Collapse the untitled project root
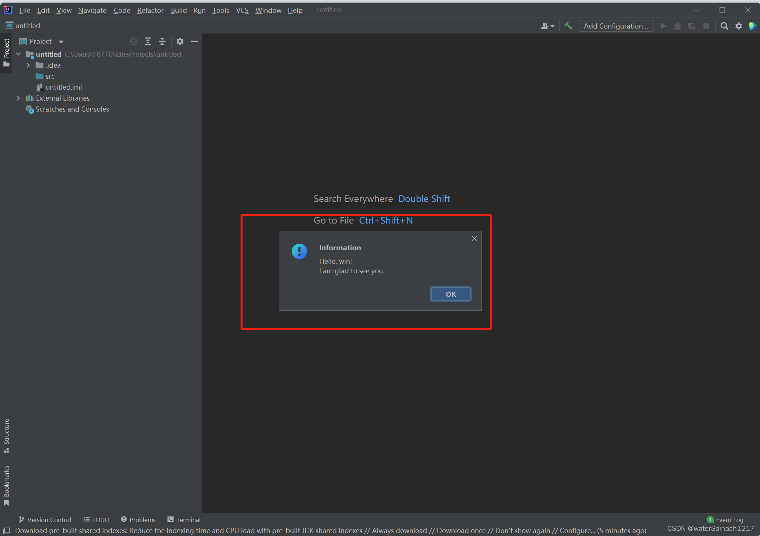 18,54
